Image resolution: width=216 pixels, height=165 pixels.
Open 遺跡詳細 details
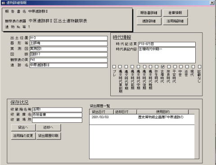(x=149, y=21)
